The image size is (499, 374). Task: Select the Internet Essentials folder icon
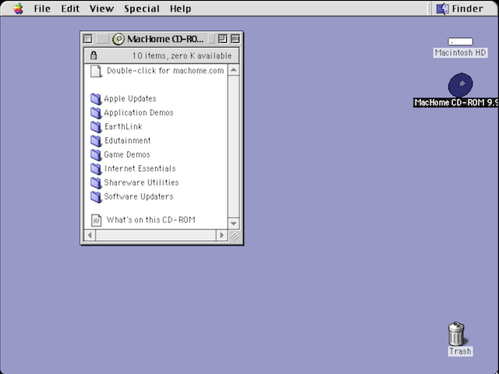[96, 168]
